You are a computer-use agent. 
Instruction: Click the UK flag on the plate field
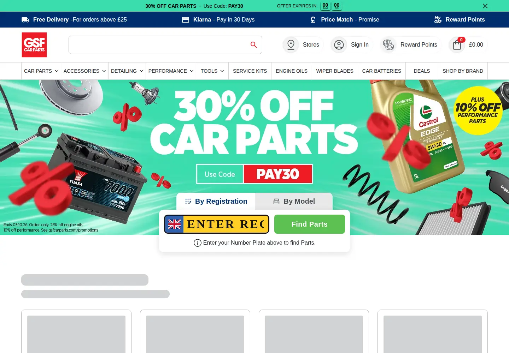click(174, 224)
